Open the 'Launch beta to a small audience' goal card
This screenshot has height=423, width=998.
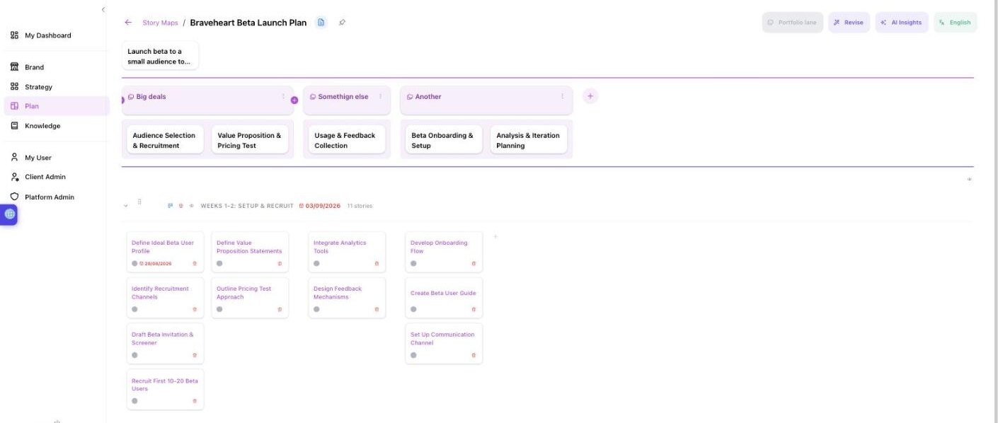point(160,56)
